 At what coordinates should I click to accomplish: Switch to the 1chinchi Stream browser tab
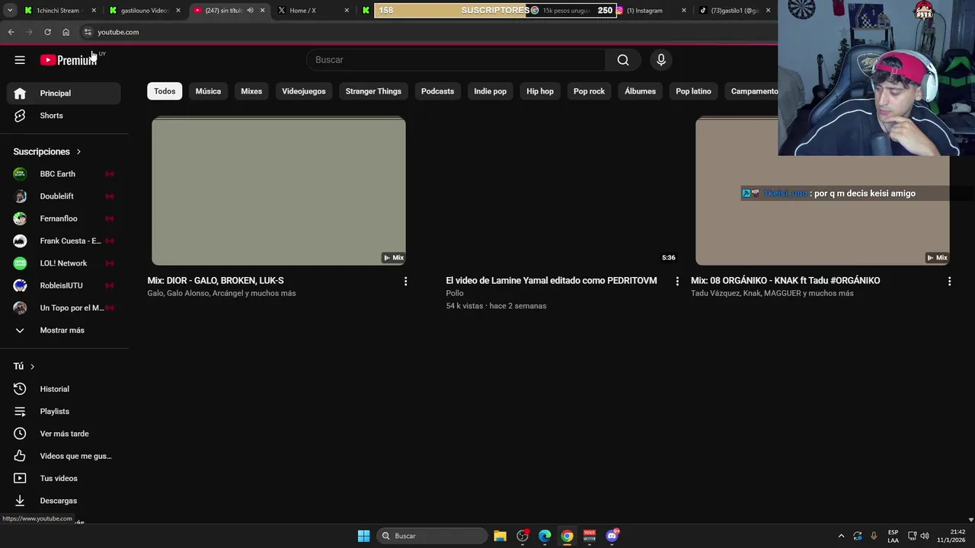pyautogui.click(x=60, y=11)
